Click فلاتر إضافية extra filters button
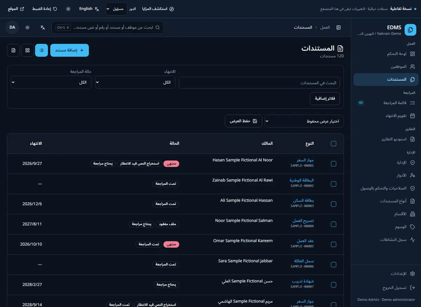Image resolution: width=421 pixels, height=307 pixels. [x=325, y=99]
